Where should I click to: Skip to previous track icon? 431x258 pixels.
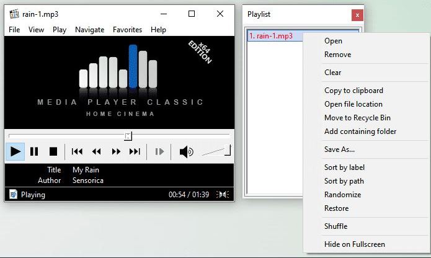click(77, 151)
